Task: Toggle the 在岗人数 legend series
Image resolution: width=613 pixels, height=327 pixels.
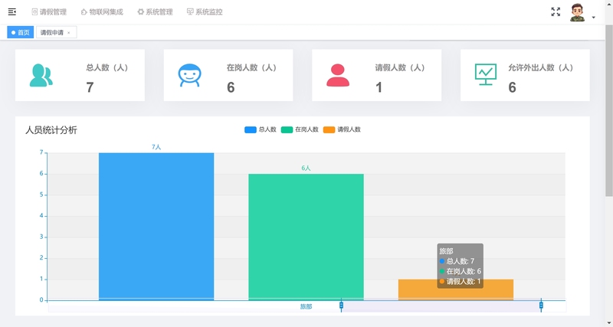Action: (x=300, y=129)
